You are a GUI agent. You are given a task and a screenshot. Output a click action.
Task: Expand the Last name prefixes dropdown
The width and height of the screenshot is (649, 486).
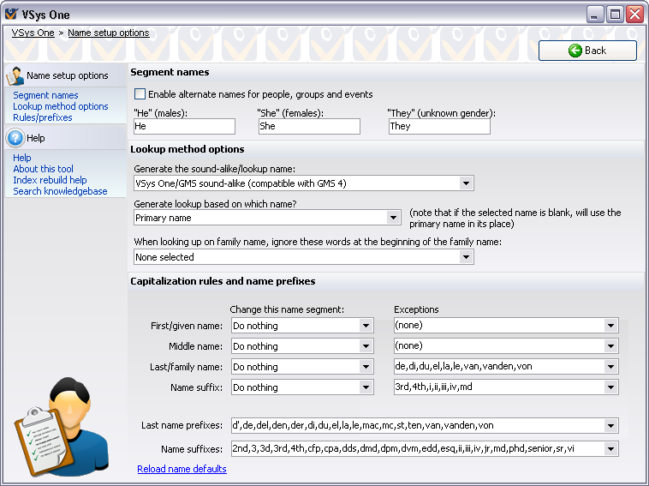point(610,425)
